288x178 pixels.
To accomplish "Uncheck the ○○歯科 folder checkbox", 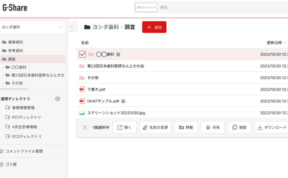I will pyautogui.click(x=82, y=54).
